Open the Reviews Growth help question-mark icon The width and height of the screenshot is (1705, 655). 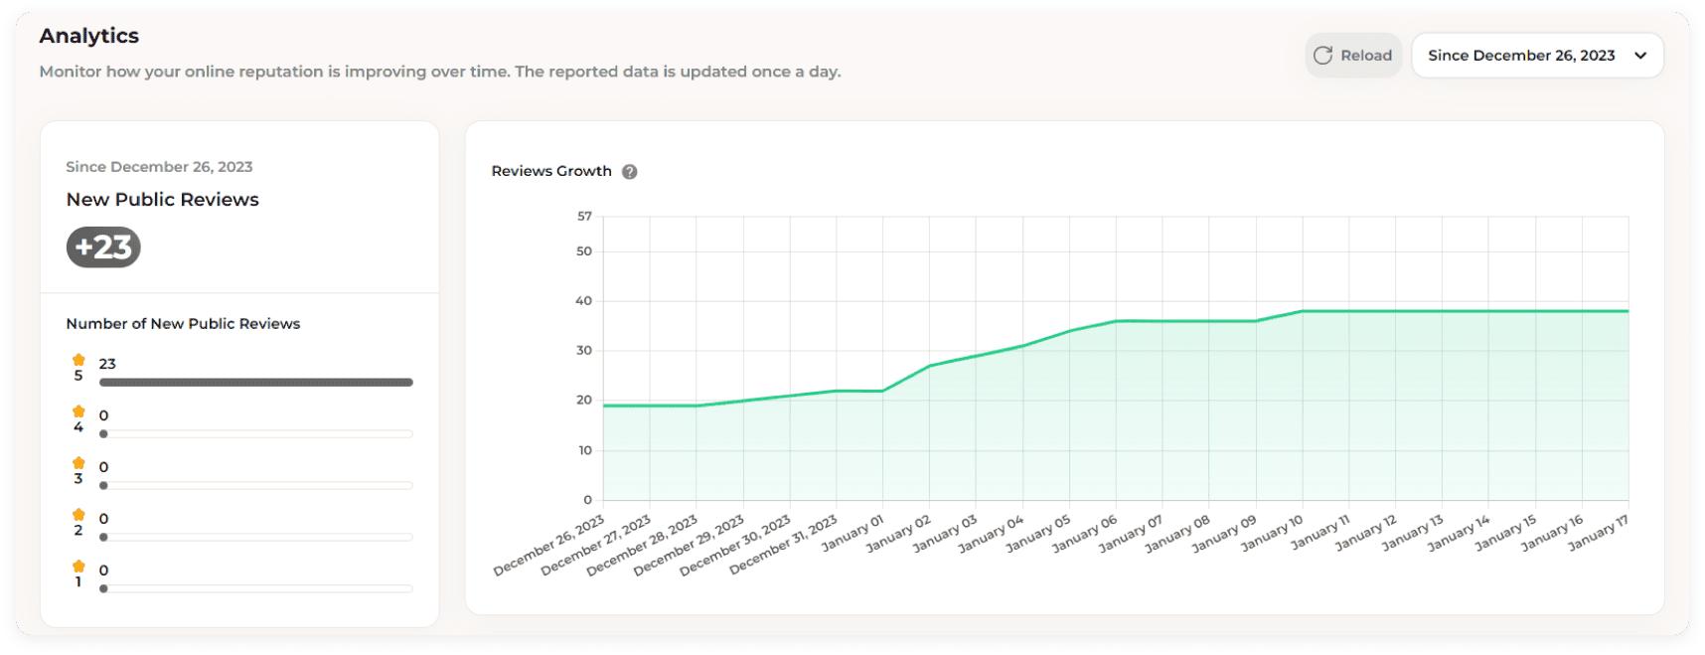click(630, 172)
